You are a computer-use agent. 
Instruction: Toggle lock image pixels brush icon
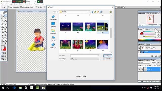[x=146, y=65]
